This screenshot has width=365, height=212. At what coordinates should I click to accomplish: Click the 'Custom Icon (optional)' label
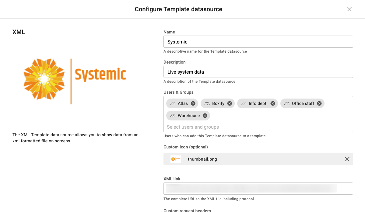(x=185, y=147)
